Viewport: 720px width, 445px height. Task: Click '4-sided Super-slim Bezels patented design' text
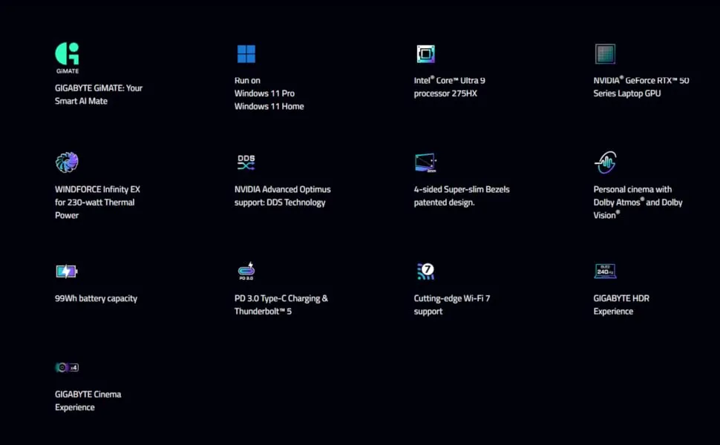point(462,196)
